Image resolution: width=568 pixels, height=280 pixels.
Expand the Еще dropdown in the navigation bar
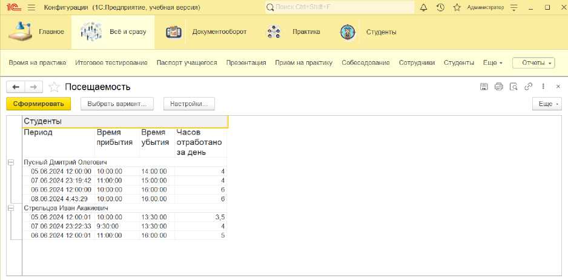(493, 63)
